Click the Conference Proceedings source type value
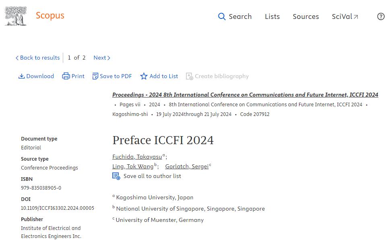 49,168
